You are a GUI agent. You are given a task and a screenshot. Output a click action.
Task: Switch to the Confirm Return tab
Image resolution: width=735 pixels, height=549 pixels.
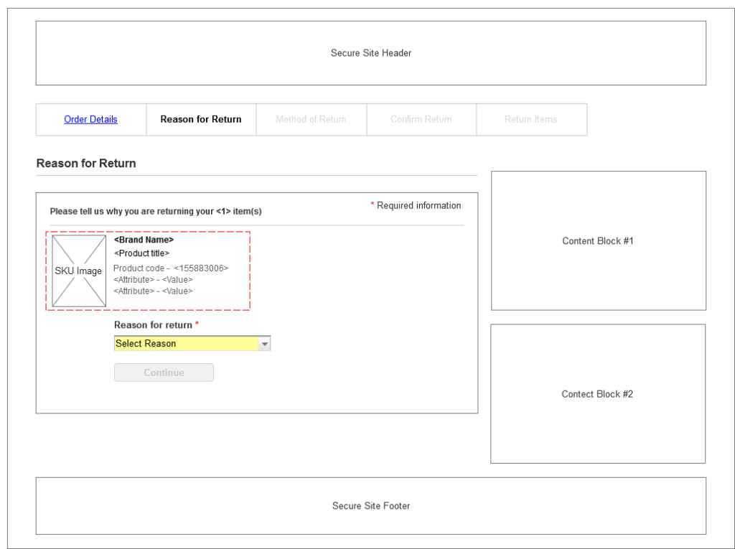[421, 119]
